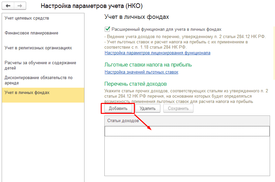Go to Дисконтирование обязательств по аренде
Viewport: 275px width, 182px height.
tap(38, 80)
